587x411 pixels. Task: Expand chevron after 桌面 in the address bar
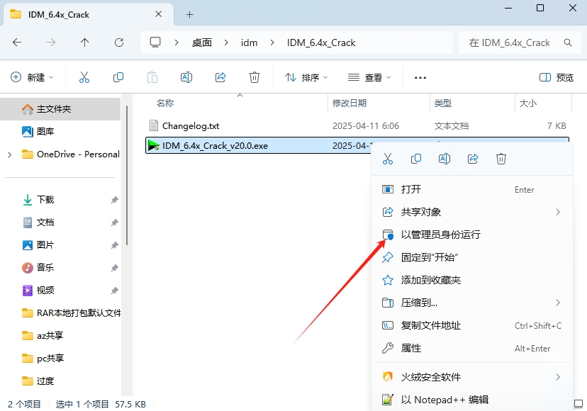click(x=225, y=43)
